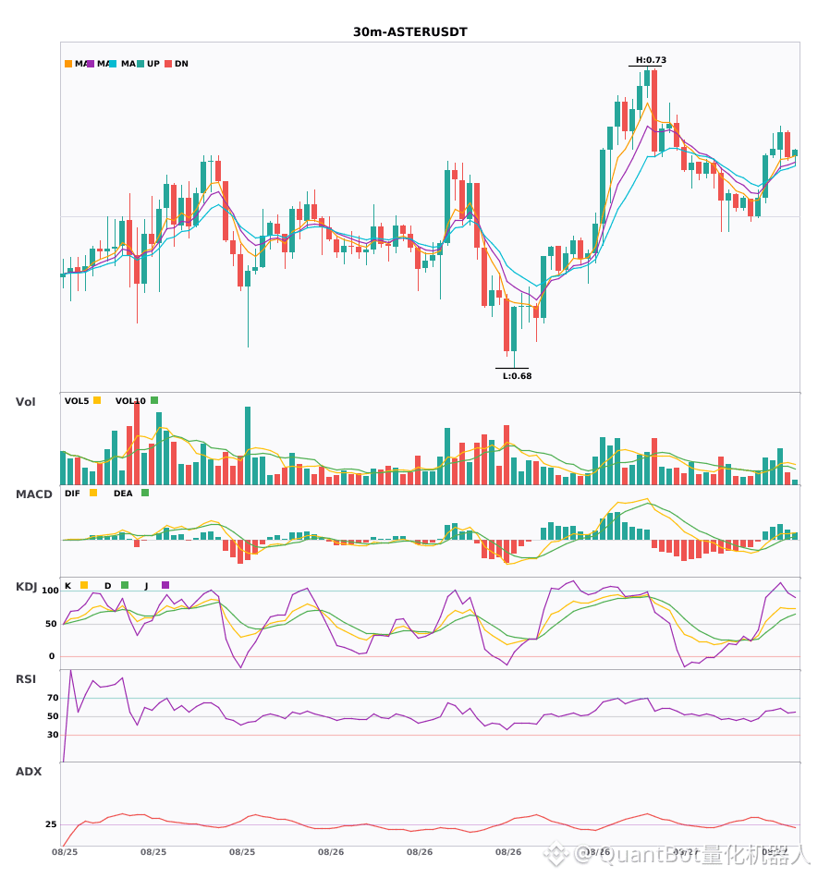The image size is (818, 878).
Task: Click the green D legend swatch
Action: click(125, 585)
